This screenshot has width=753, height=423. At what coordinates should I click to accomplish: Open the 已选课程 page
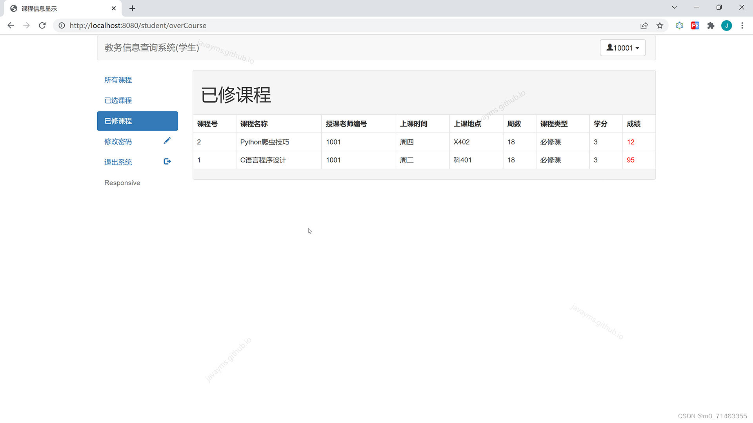[118, 100]
